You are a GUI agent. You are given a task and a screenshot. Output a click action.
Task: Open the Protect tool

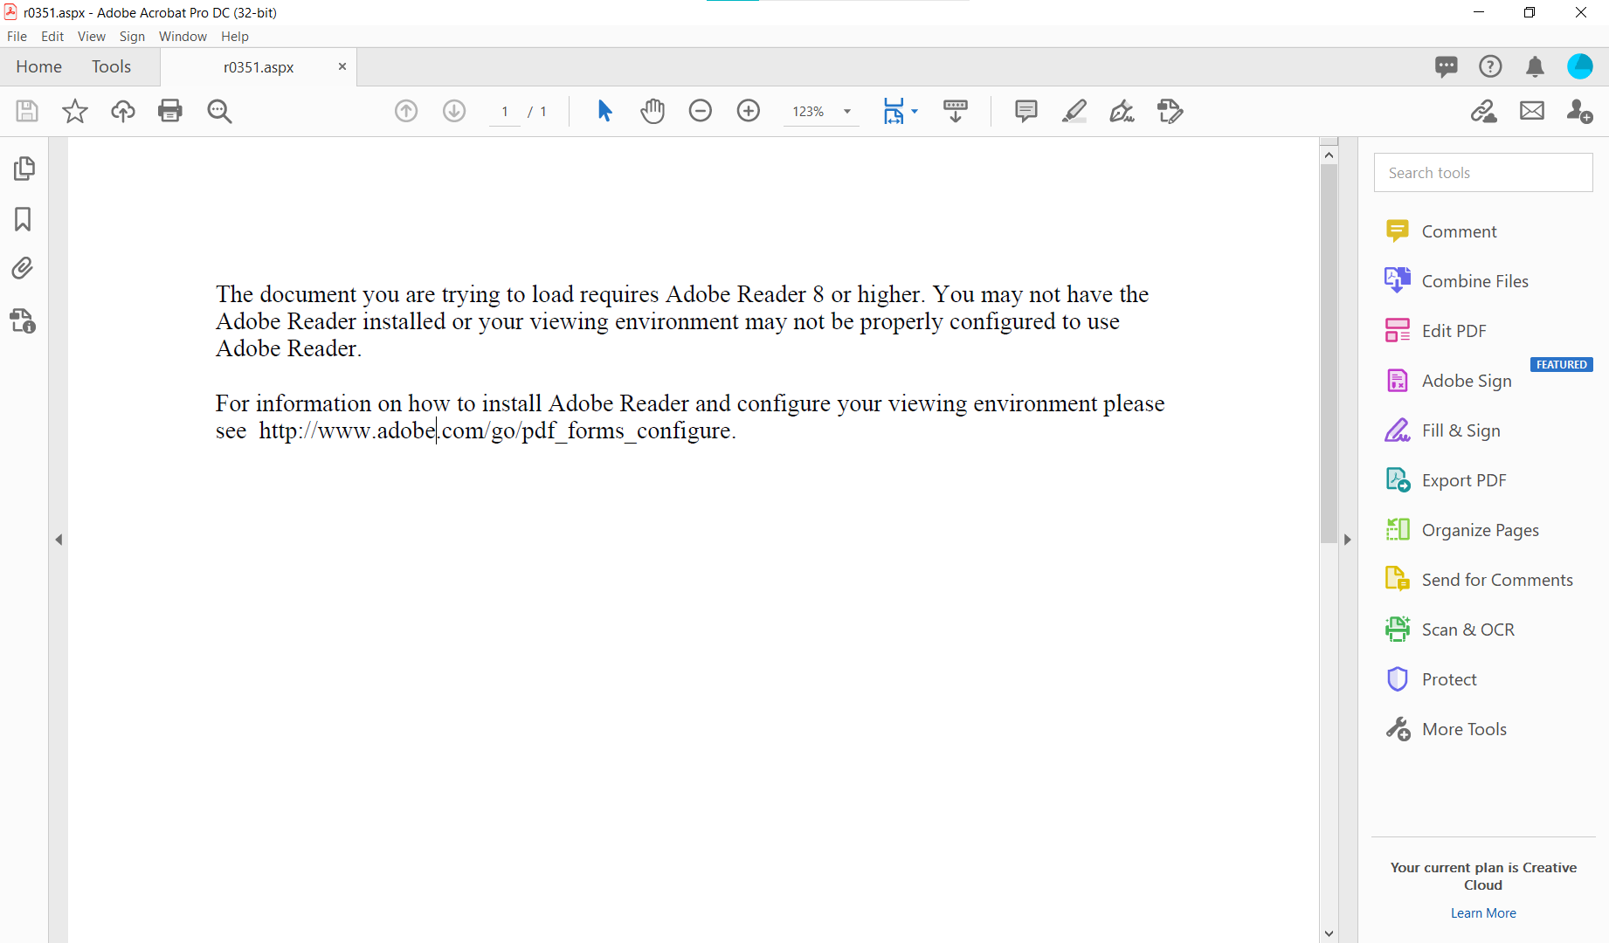[1432, 679]
